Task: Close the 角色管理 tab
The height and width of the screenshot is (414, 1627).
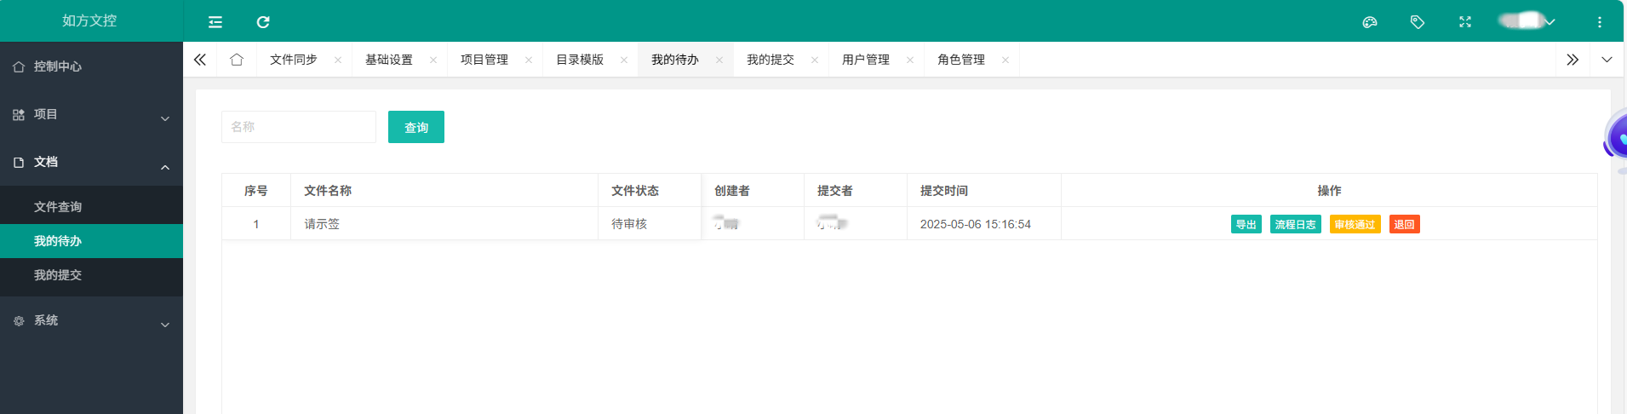Action: (1005, 60)
